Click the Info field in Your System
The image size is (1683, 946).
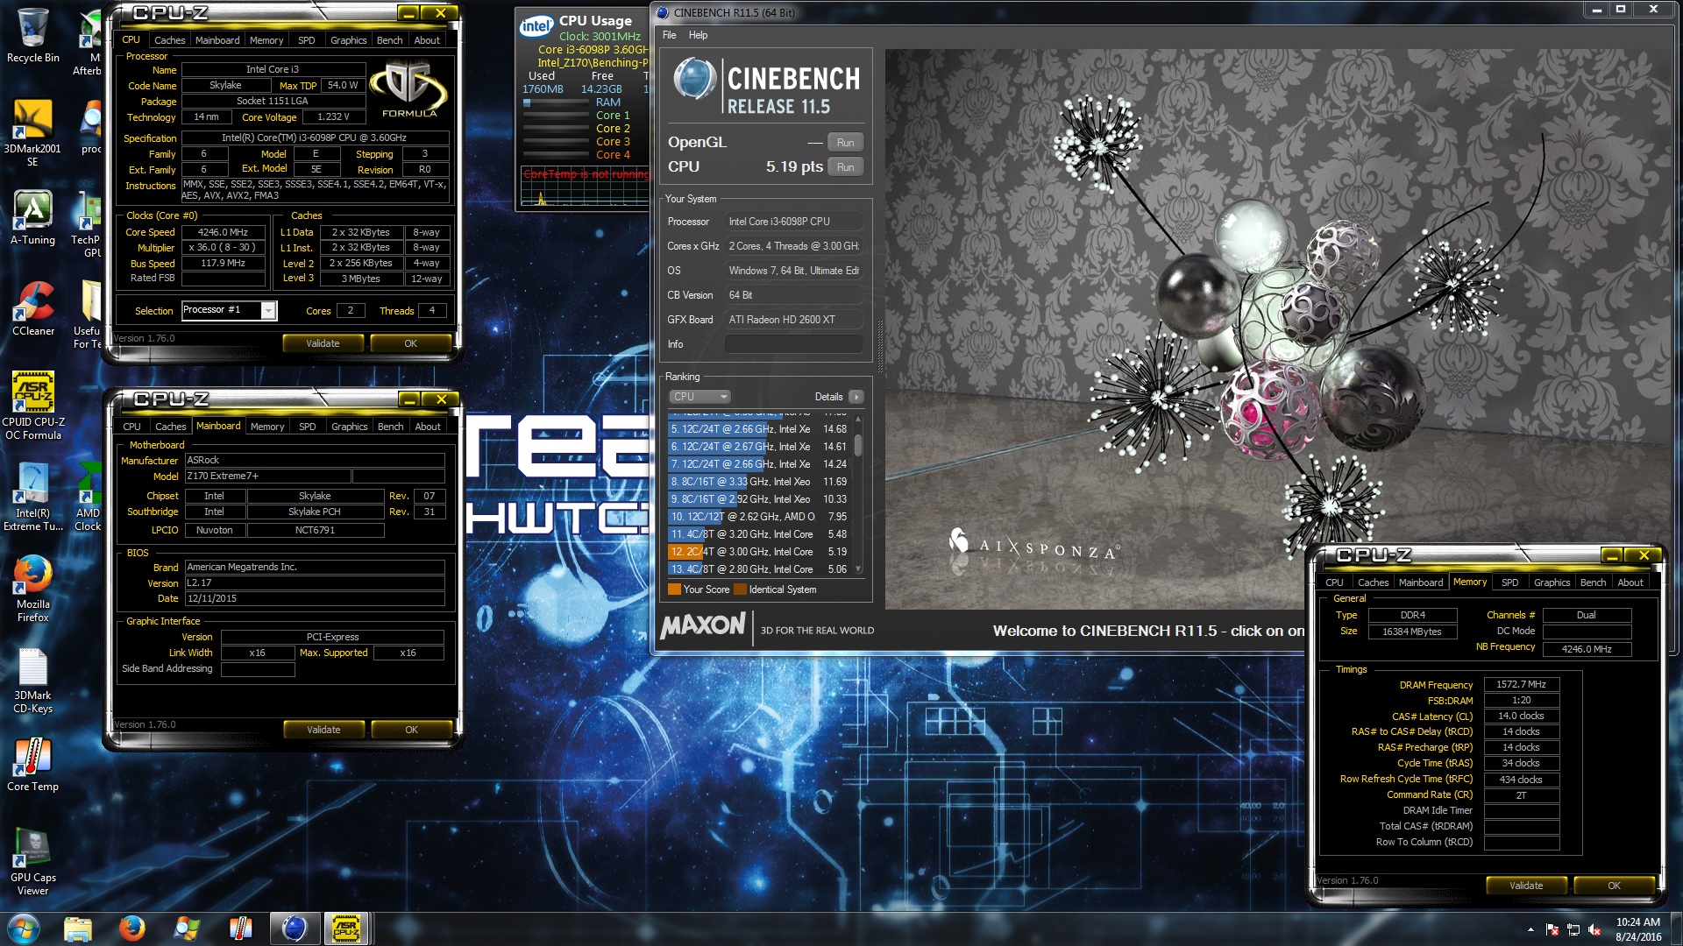coord(793,344)
